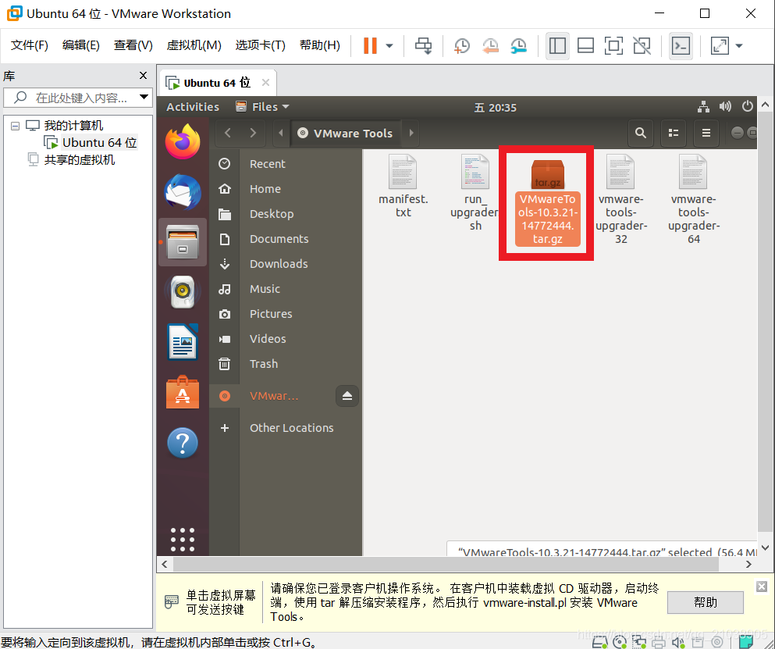Click the path bar left arrow
The height and width of the screenshot is (649, 775).
[x=281, y=133]
